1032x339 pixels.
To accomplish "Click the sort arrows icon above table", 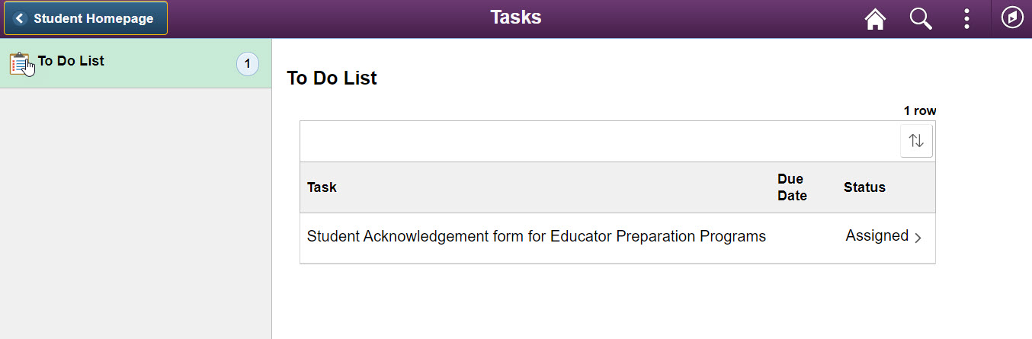I will [916, 141].
